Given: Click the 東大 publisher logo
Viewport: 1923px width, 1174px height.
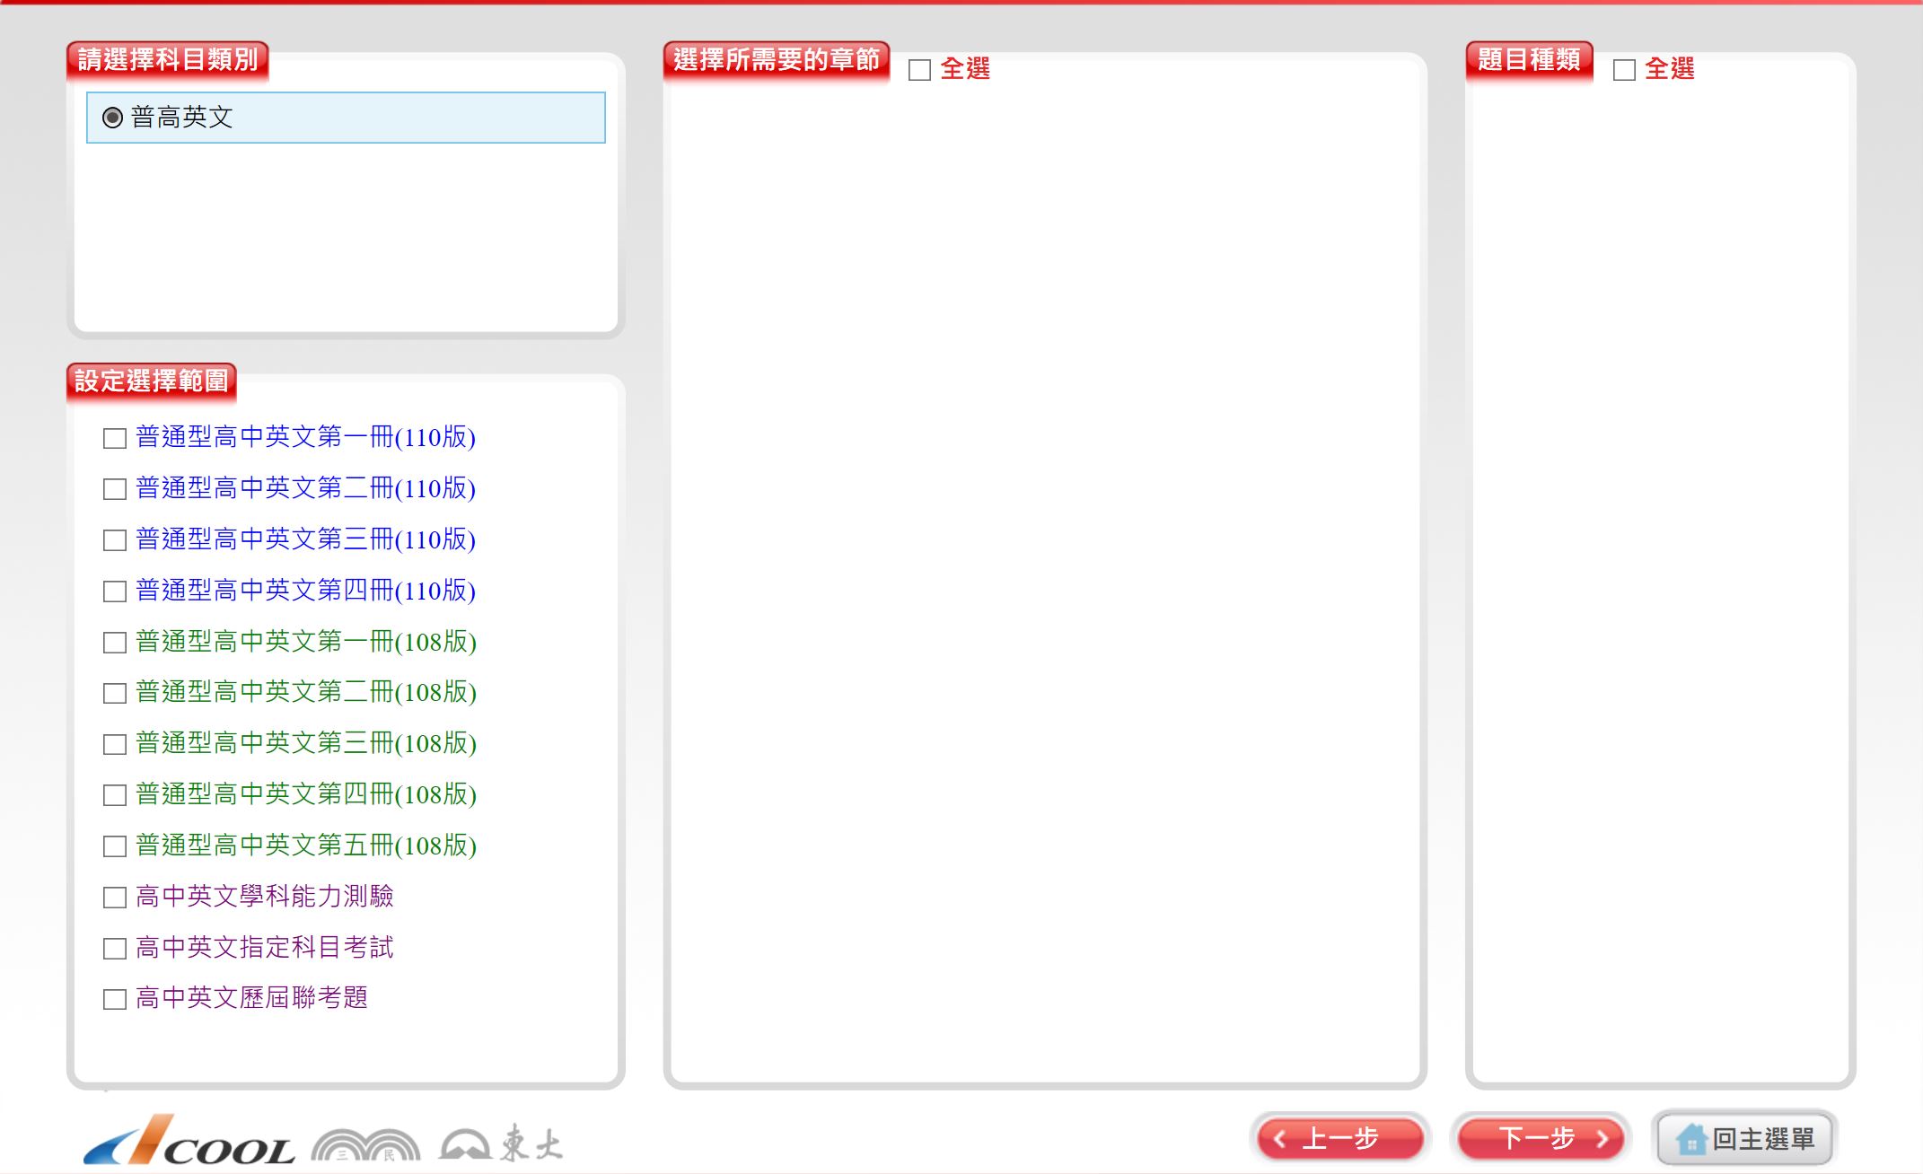Looking at the screenshot, I should pyautogui.click(x=501, y=1143).
